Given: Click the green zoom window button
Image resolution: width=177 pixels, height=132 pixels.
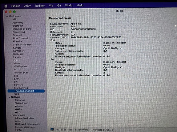Looking at the screenshot, I should click(14, 12).
